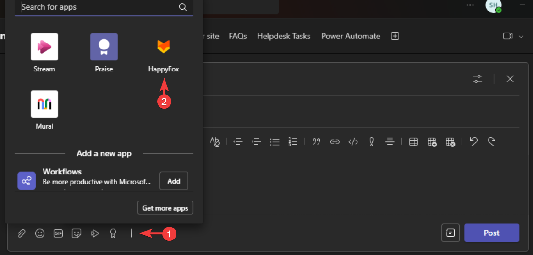Expand the meeting options chevron
This screenshot has height=255, width=533.
pyautogui.click(x=521, y=37)
